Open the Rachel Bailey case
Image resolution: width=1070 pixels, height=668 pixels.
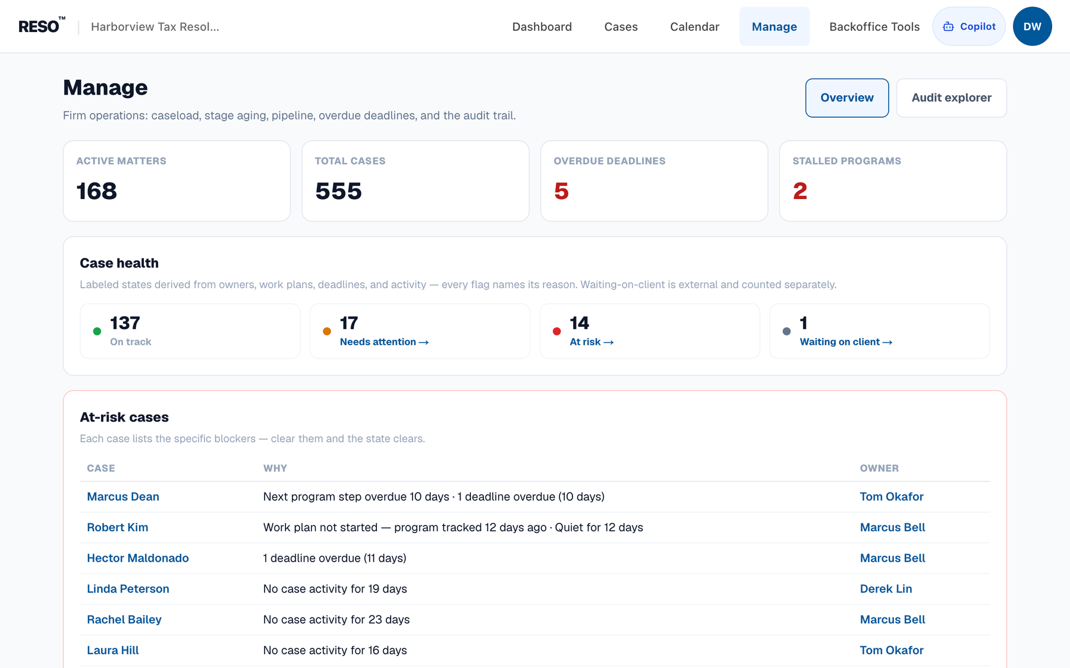pos(124,619)
